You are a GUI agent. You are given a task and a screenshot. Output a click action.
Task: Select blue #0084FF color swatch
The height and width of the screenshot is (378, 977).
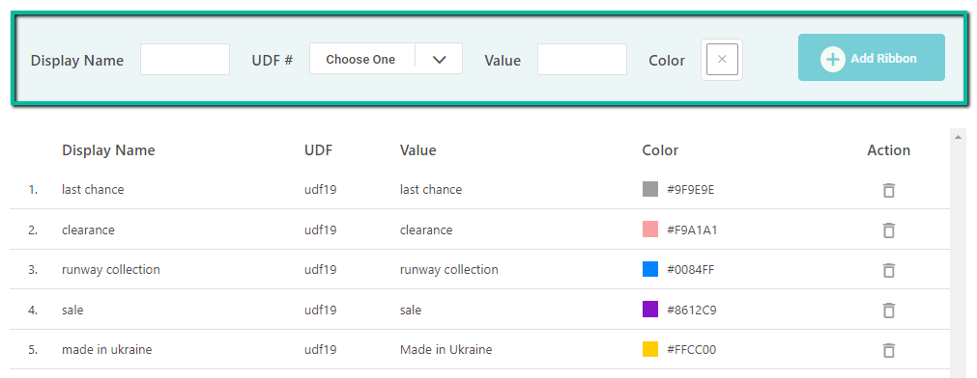650,269
